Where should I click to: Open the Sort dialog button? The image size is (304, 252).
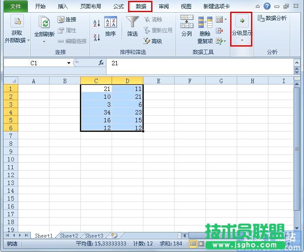(x=110, y=27)
